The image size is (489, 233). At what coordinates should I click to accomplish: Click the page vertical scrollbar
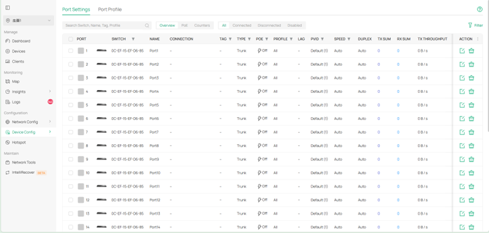(488, 66)
